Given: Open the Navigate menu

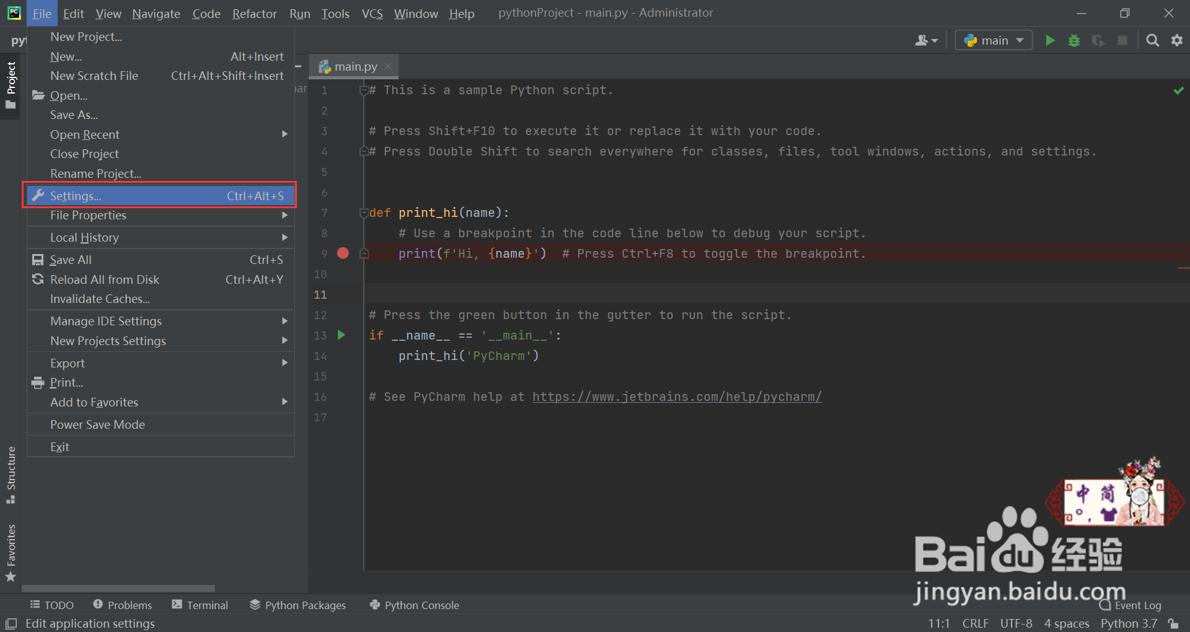Looking at the screenshot, I should pyautogui.click(x=156, y=14).
